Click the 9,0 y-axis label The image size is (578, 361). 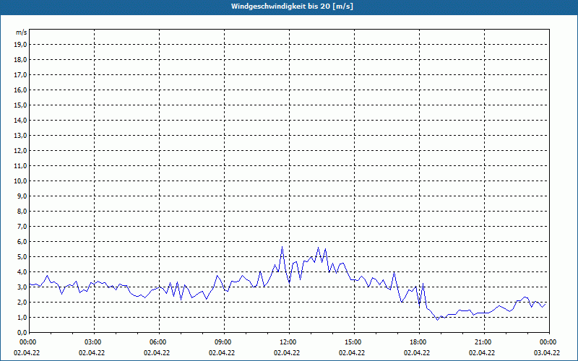click(22, 196)
